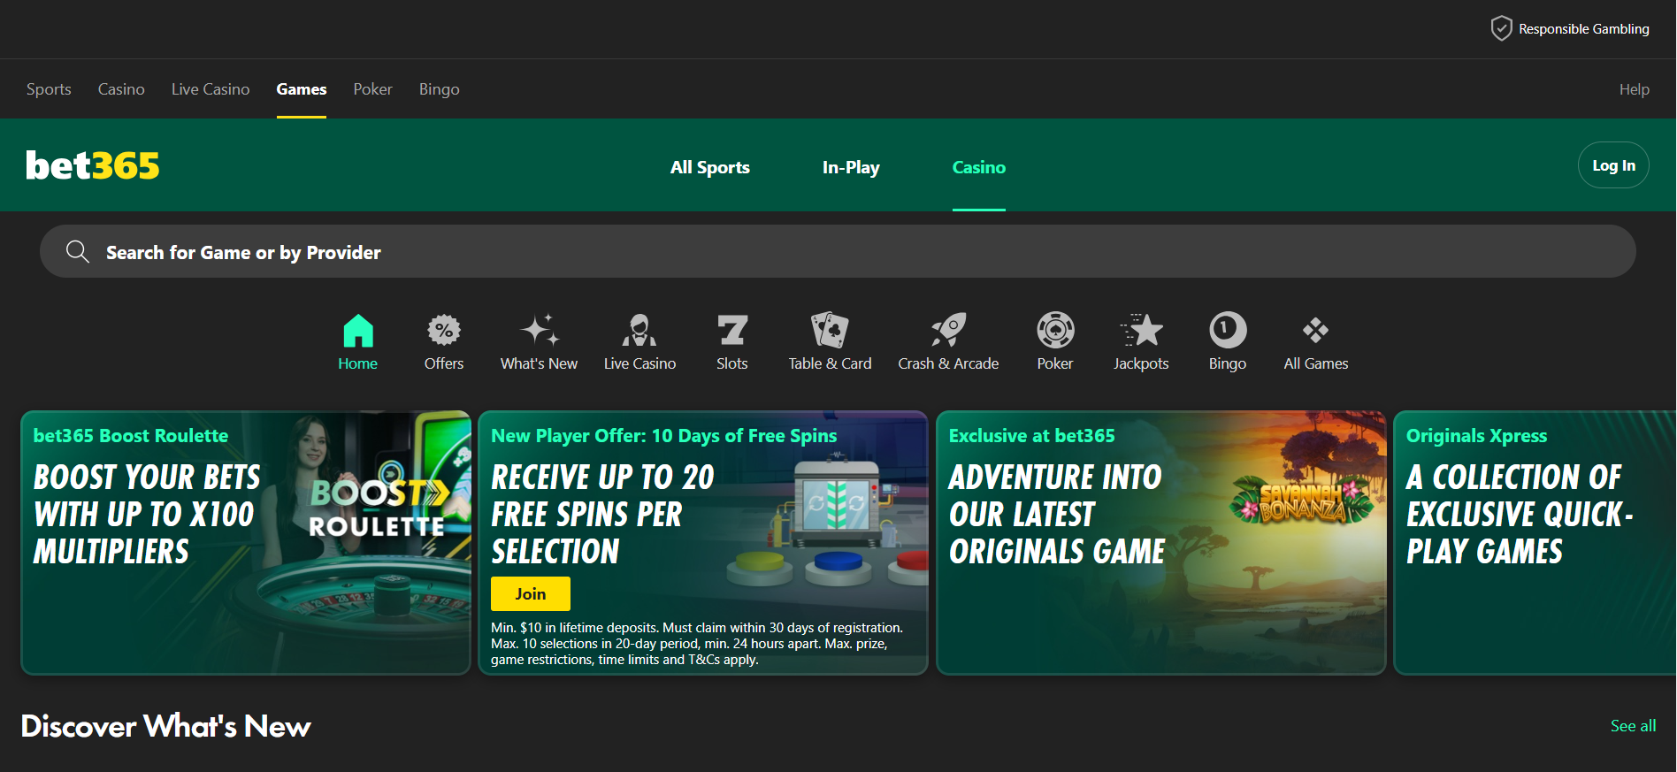Select the What's New sparkle icon
The height and width of the screenshot is (772, 1677).
[539, 332]
